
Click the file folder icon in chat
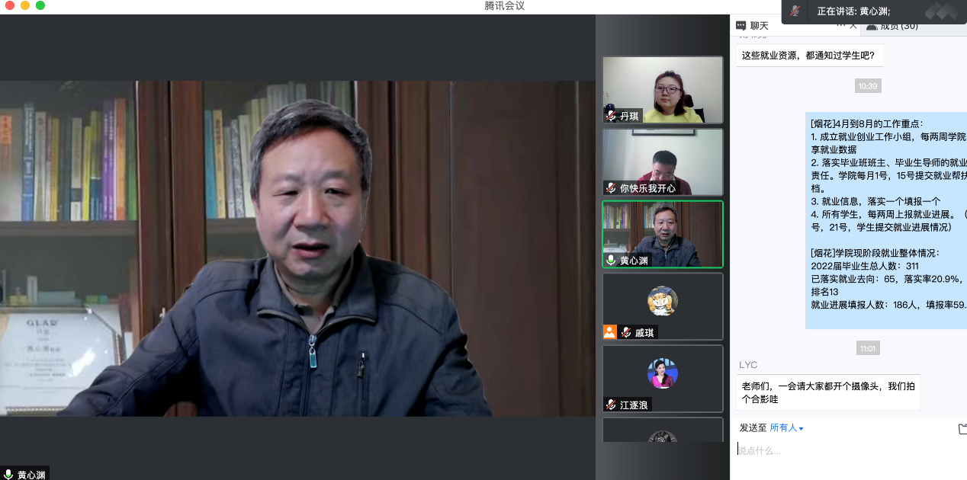962,429
